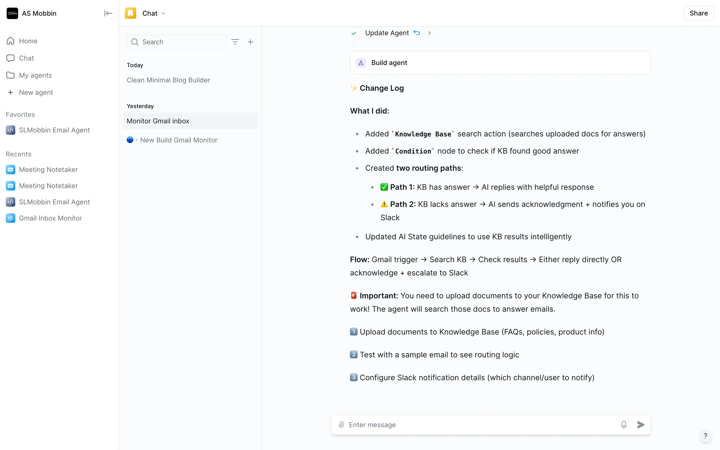720x450 pixels.
Task: Open My agents in sidebar
Action: (35, 75)
